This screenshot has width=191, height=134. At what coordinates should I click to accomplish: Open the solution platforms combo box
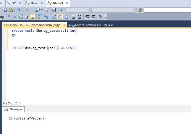(113, 10)
